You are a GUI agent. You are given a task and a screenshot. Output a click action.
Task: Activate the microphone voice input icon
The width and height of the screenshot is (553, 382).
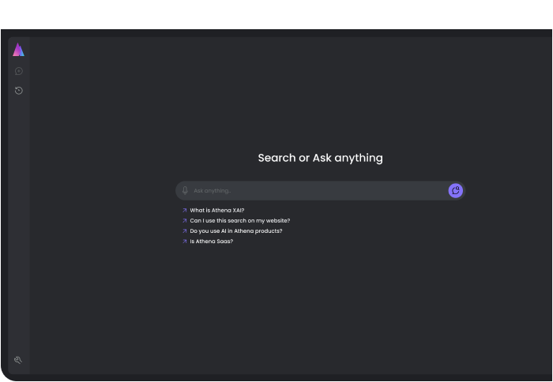coord(185,191)
